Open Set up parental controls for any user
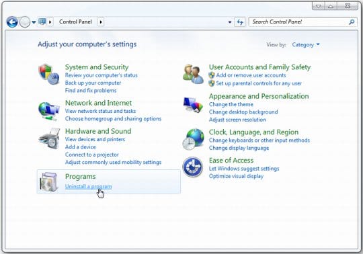Screen dimensions: 363x254 259,83
